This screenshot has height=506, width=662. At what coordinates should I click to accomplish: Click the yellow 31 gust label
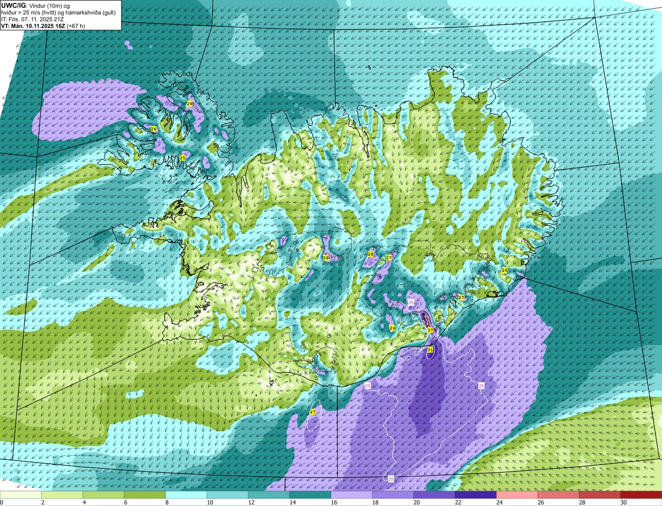[430, 350]
